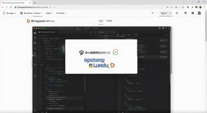Click the top clock-like icon in the editor sidebar
This screenshot has width=207, height=113.
(35, 33)
